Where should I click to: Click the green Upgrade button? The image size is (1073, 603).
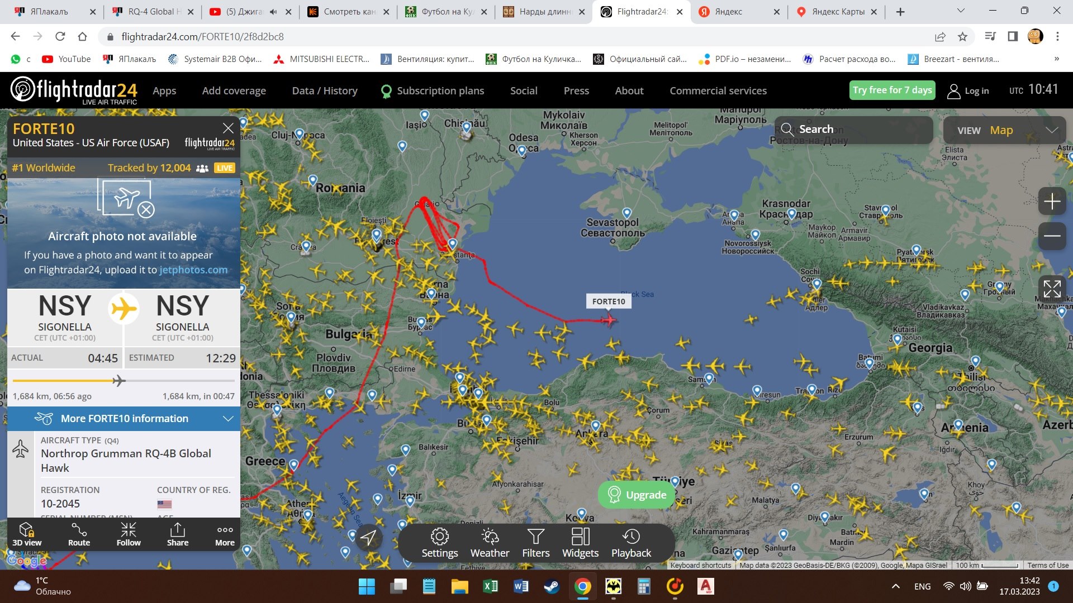point(637,495)
